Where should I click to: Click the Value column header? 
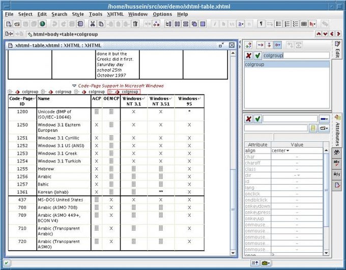297,145
